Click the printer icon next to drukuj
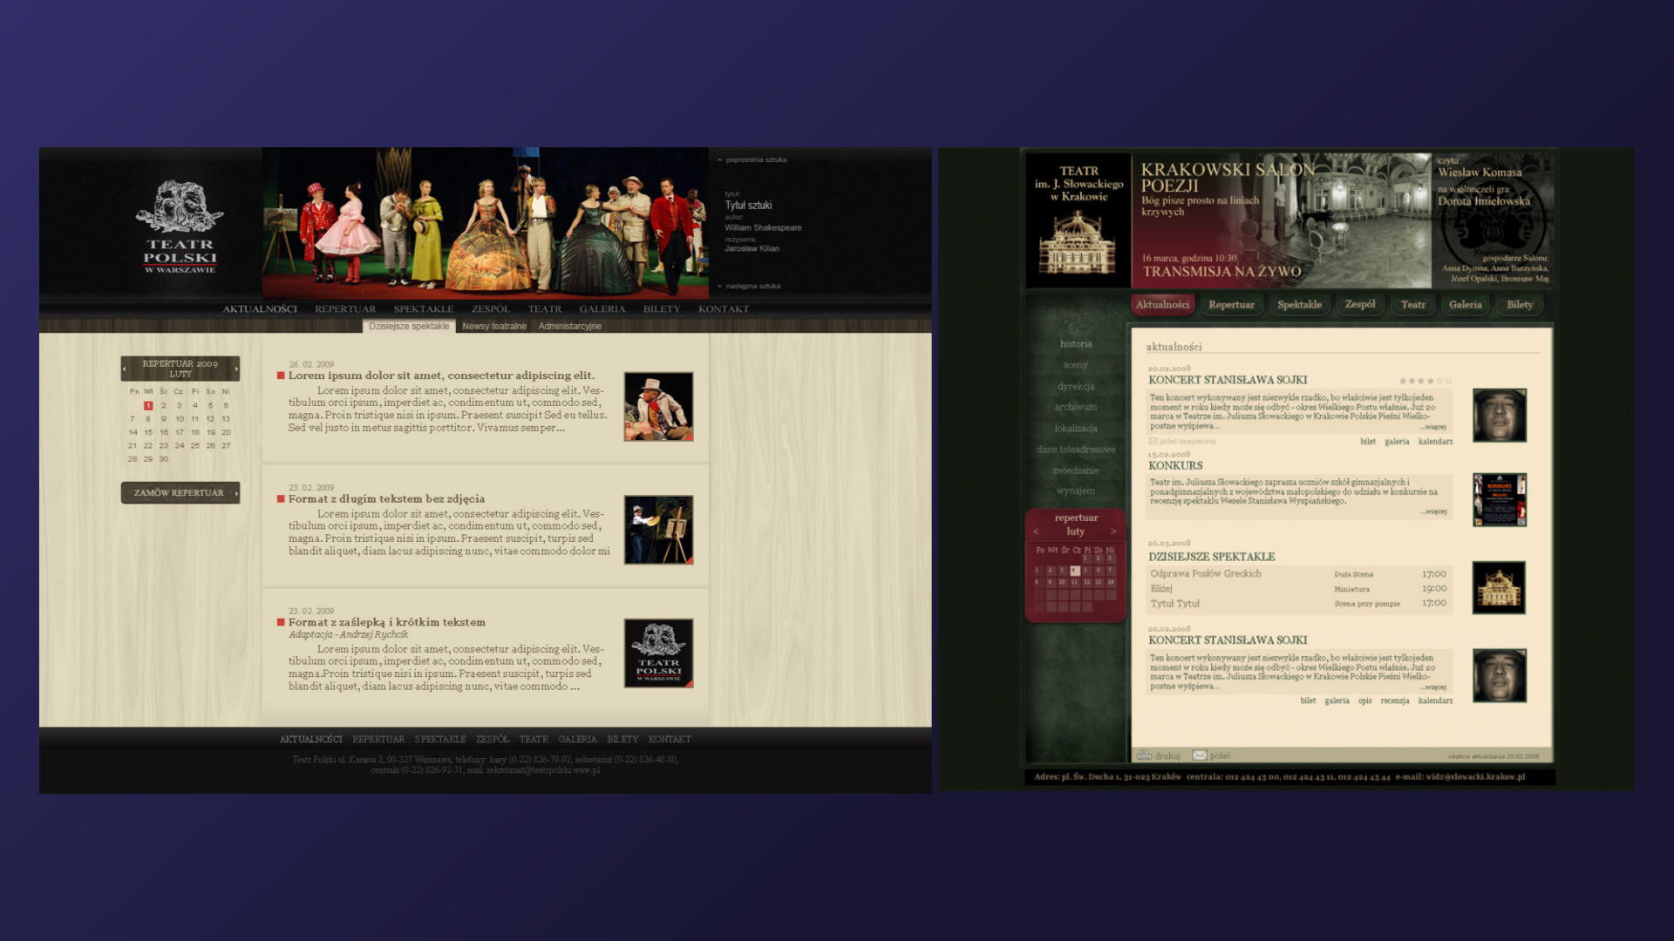This screenshot has width=1674, height=941. (1144, 755)
